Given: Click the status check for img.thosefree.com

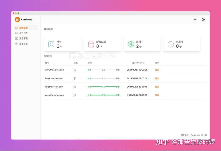Looking at the screenshot, I should 74,78.
